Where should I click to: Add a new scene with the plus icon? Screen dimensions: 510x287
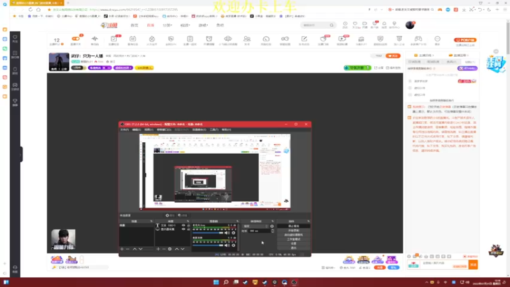click(122, 249)
